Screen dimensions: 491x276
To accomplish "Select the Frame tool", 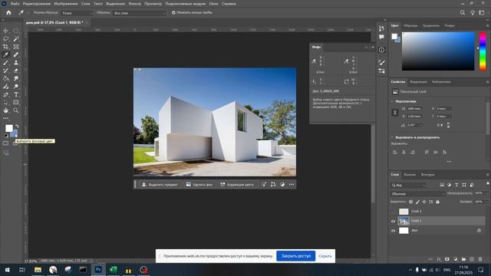I will pos(15,47).
